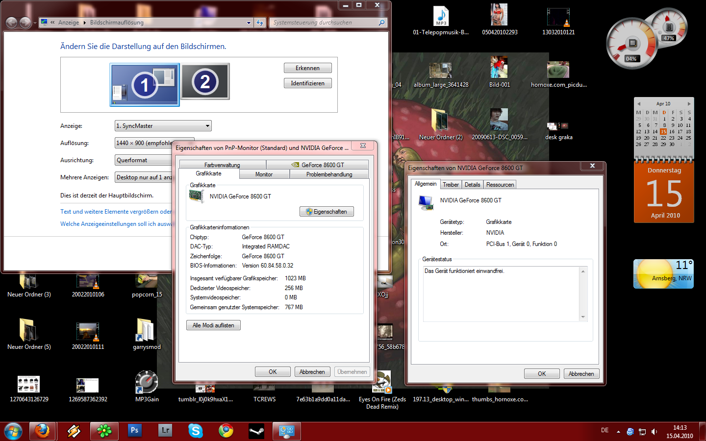
Task: Select monitor 2 in display preview
Action: (205, 82)
